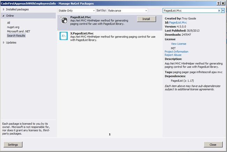Image resolution: width=227 pixels, height=152 pixels.
Task: Click the PagedList.Mvc package icon
Action: pos(64,20)
